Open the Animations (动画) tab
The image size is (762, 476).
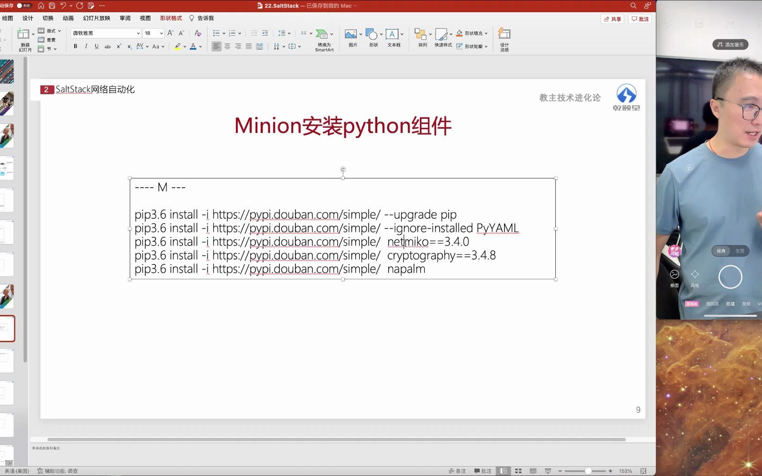tap(68, 18)
